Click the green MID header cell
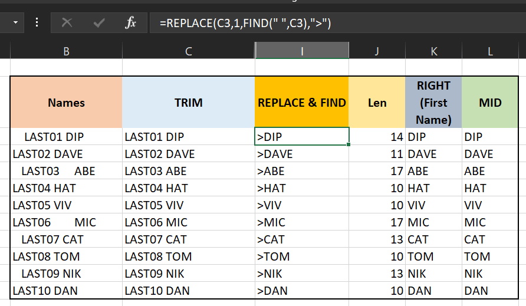Image resolution: width=526 pixels, height=306 pixels. (x=490, y=103)
